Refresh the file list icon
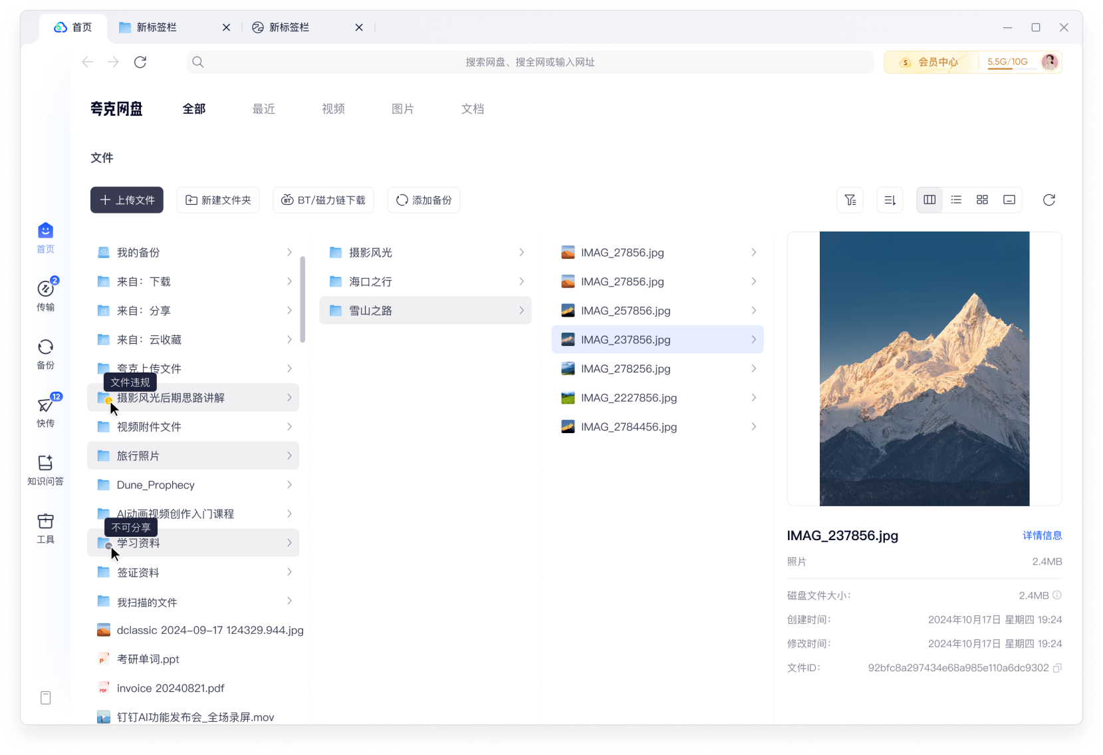The height and width of the screenshot is (755, 1103). pyautogui.click(x=1049, y=200)
